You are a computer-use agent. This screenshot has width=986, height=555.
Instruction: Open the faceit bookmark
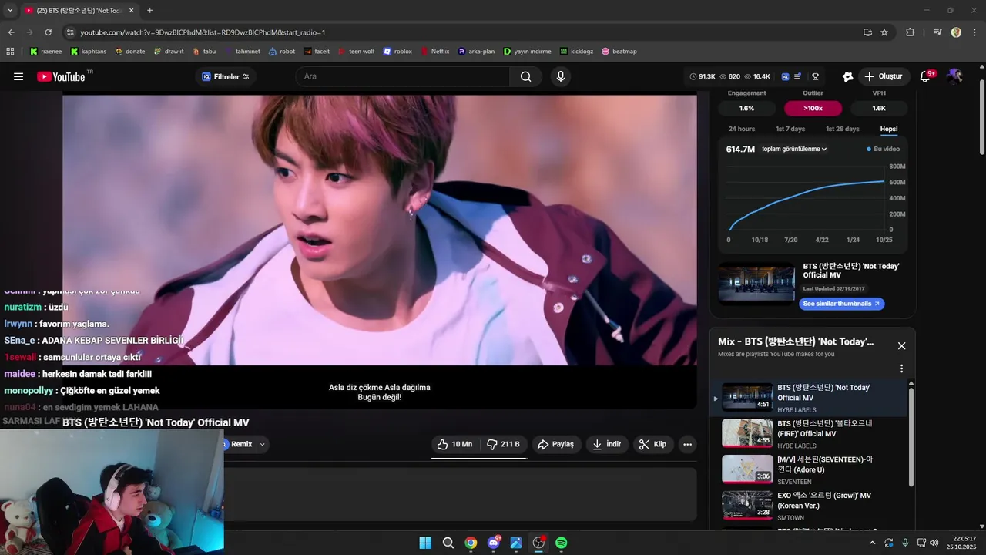pyautogui.click(x=317, y=52)
